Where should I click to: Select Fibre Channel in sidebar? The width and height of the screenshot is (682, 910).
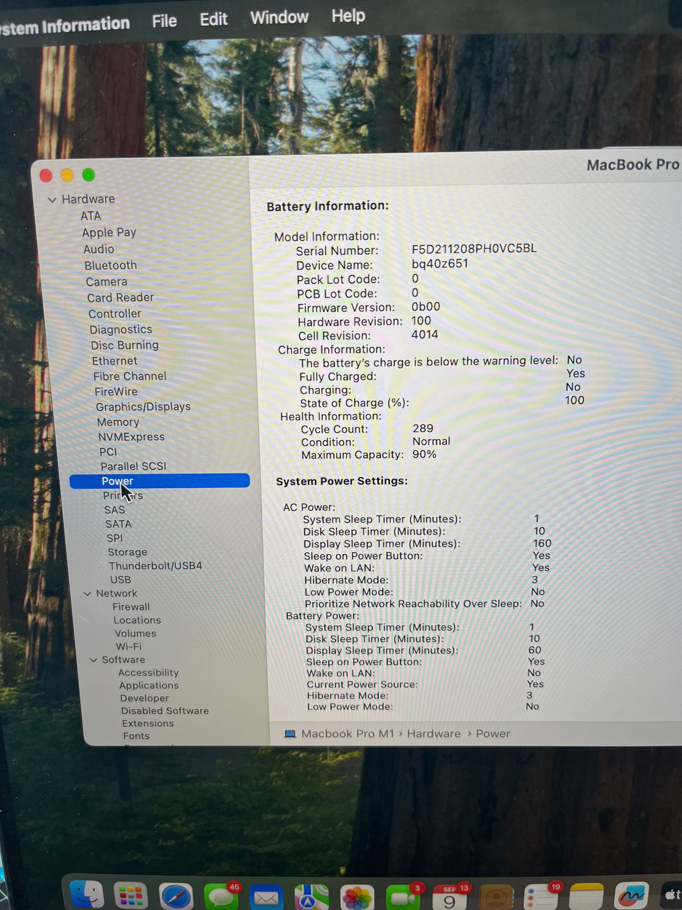point(130,376)
